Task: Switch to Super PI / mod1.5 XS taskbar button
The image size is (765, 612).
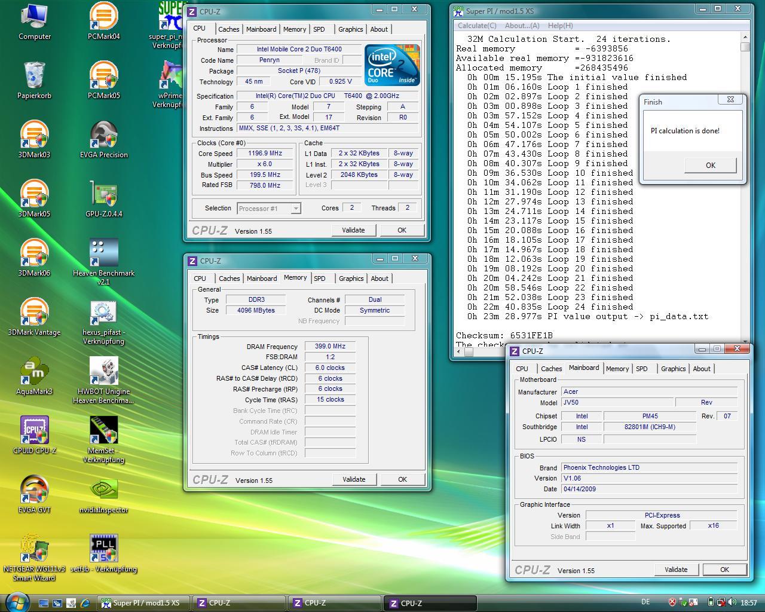Action: [143, 603]
